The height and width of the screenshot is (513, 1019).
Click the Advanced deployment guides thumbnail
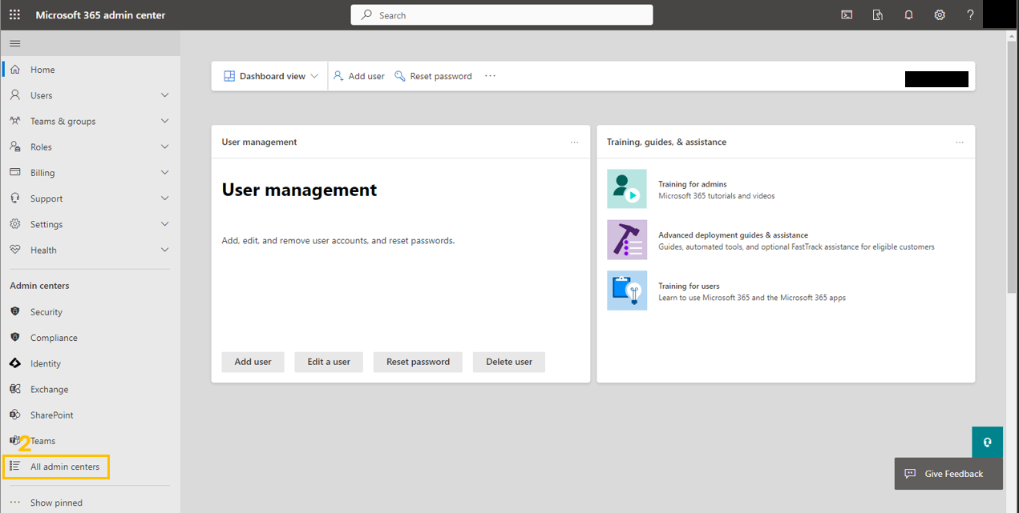click(627, 239)
